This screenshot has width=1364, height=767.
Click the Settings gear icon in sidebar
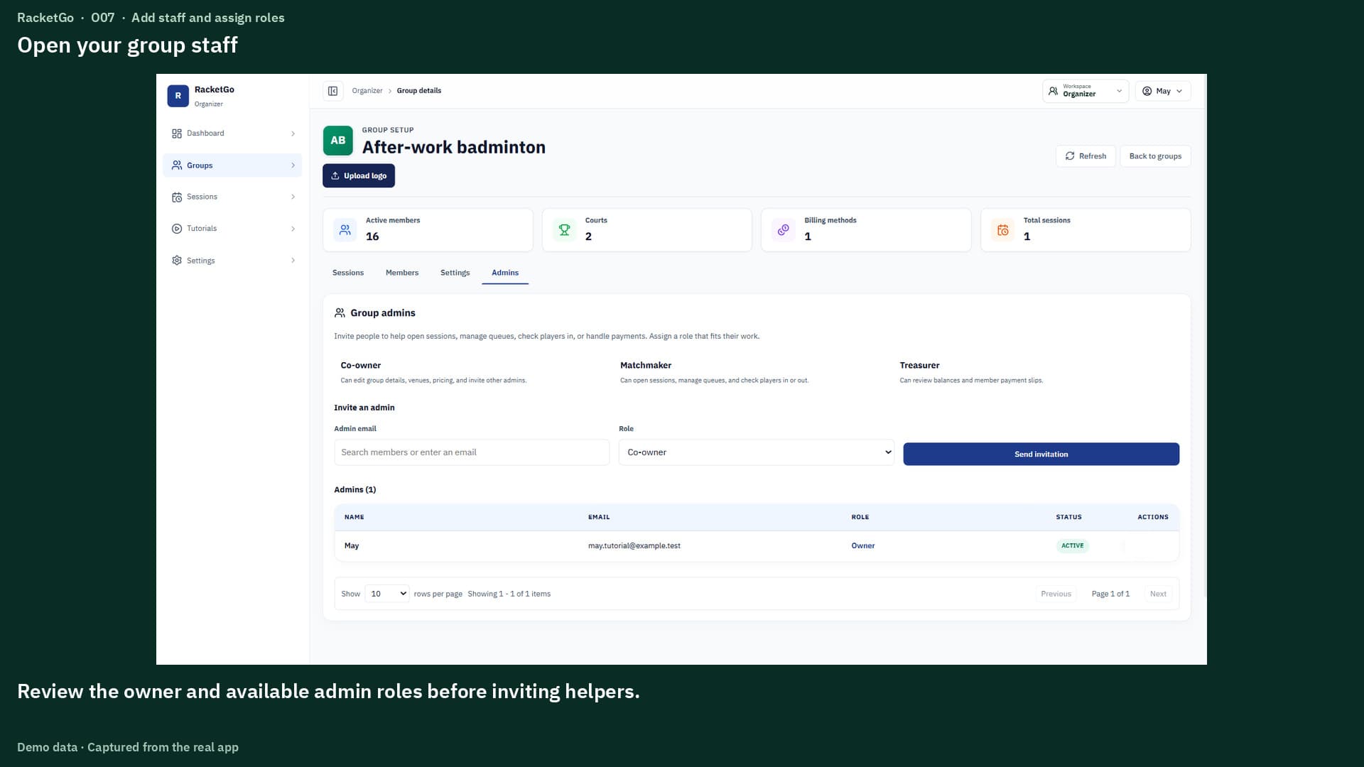(x=177, y=261)
